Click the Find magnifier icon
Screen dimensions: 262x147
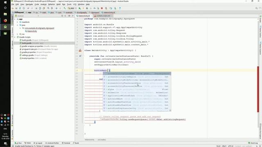coord(48,8)
